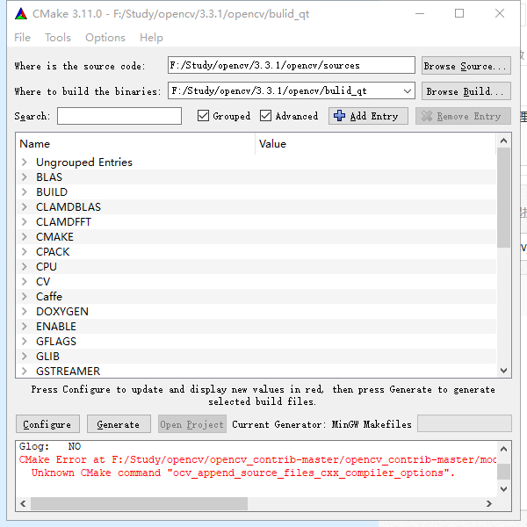Click the greyed Remove Entry button

point(463,116)
